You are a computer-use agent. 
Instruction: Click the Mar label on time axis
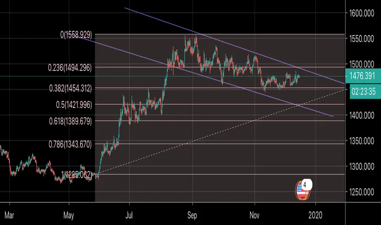9,215
